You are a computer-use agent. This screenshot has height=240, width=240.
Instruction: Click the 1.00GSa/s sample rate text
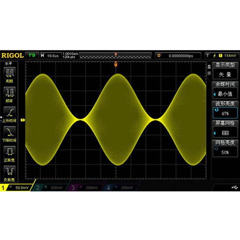70,54
